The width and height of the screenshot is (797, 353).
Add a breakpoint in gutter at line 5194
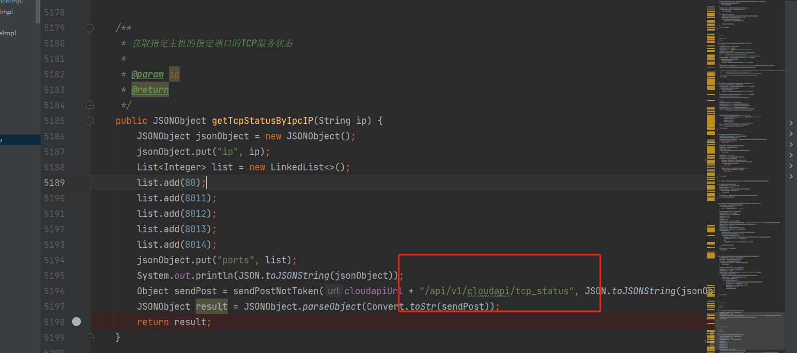(76, 260)
